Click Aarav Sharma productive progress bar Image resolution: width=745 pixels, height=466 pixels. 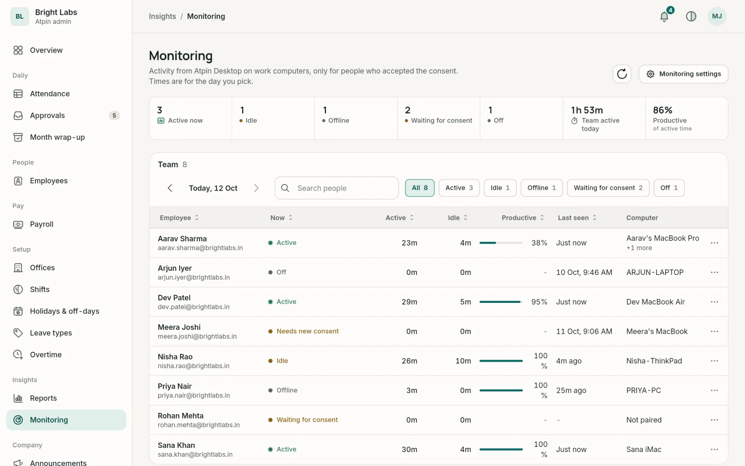click(x=501, y=243)
